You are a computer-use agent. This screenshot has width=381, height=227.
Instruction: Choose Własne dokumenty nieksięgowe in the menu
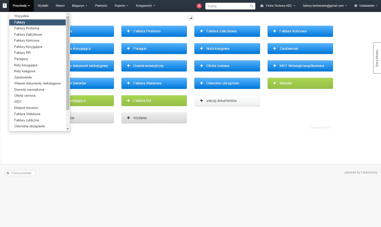tap(37, 83)
